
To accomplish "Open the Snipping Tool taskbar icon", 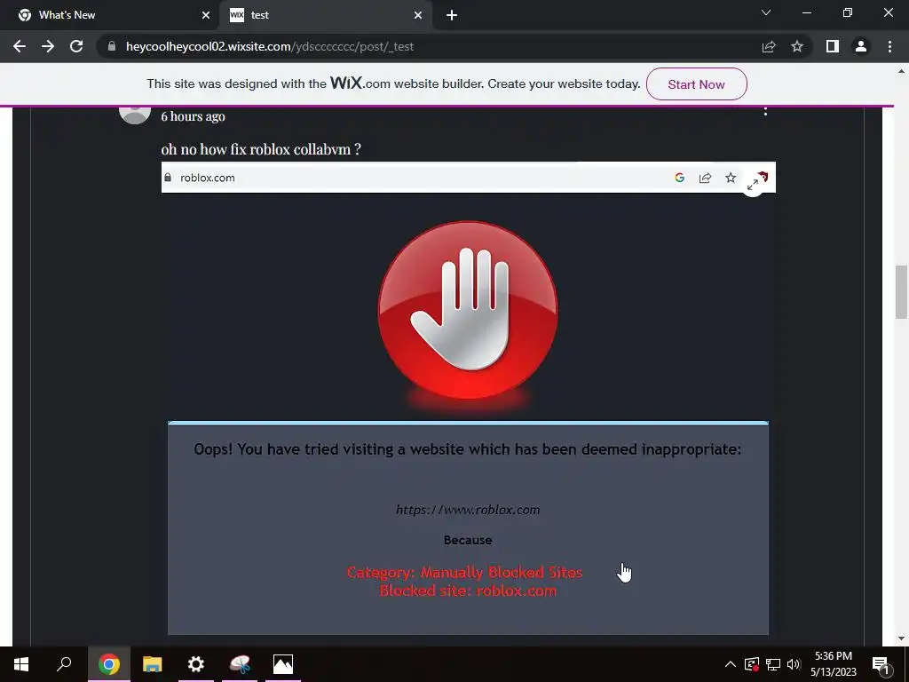I will pos(240,664).
